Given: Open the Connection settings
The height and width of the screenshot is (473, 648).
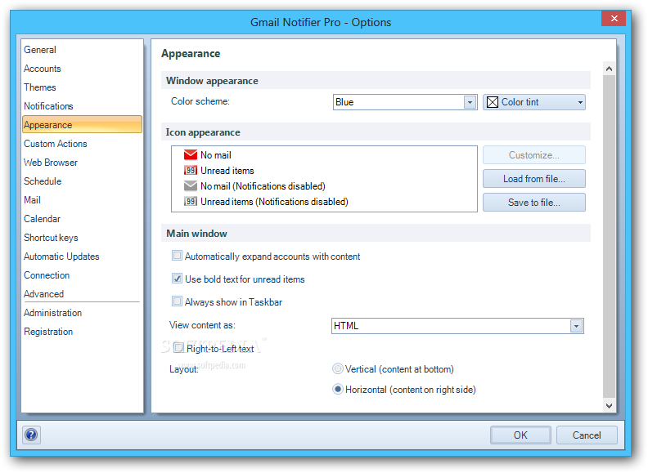Looking at the screenshot, I should [47, 275].
